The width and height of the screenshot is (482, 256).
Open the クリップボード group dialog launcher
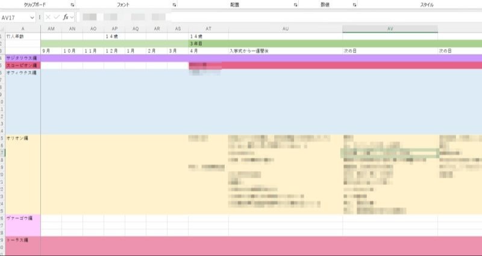point(72,4)
